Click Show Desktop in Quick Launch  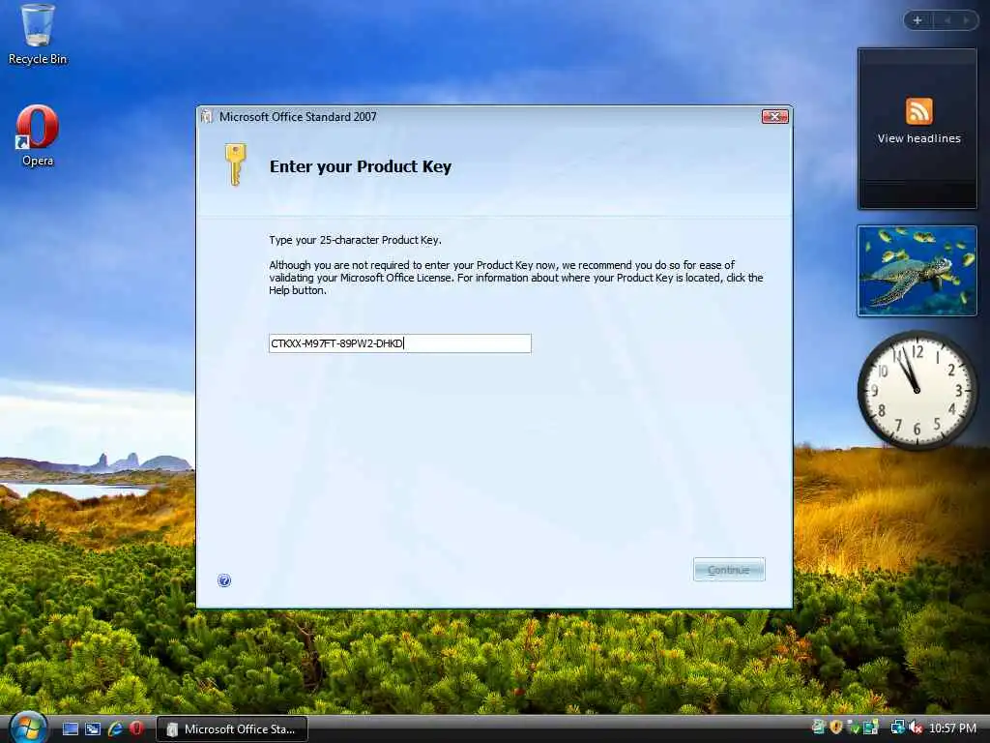point(70,729)
